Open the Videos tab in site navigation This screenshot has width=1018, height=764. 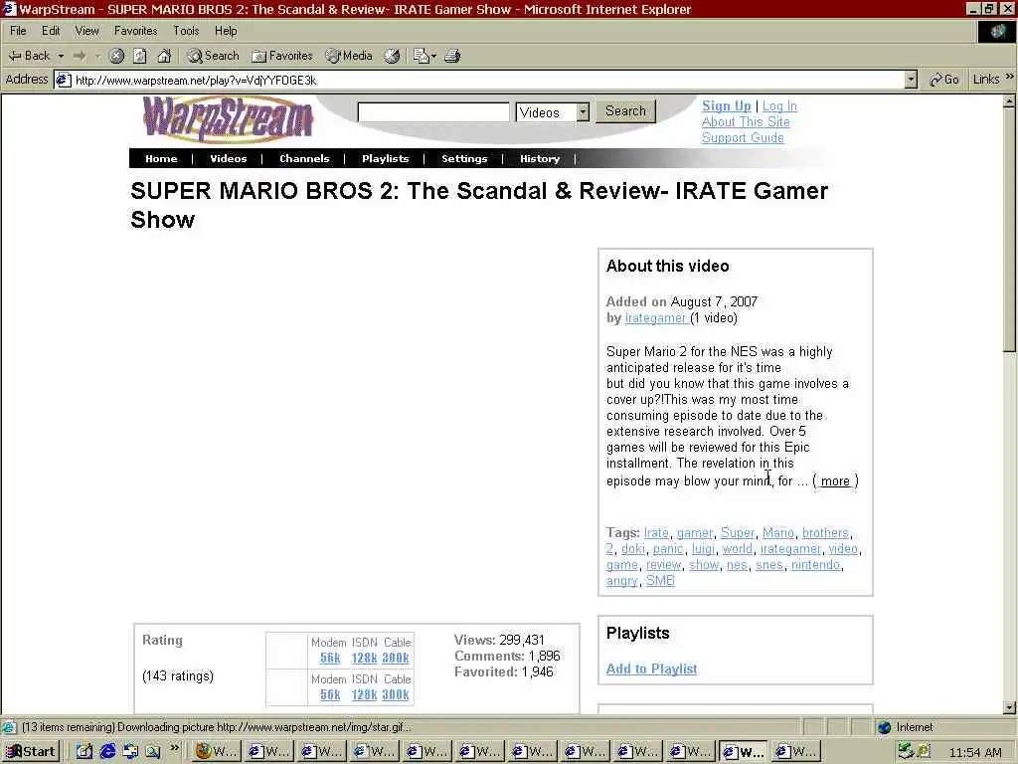[228, 158]
